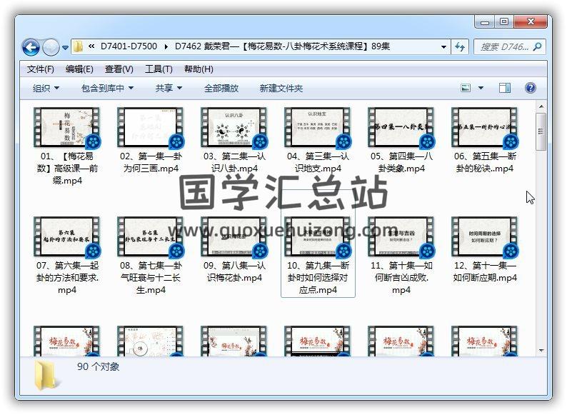Select video 12、第十一集—如何断应期.mp4

[x=485, y=250]
